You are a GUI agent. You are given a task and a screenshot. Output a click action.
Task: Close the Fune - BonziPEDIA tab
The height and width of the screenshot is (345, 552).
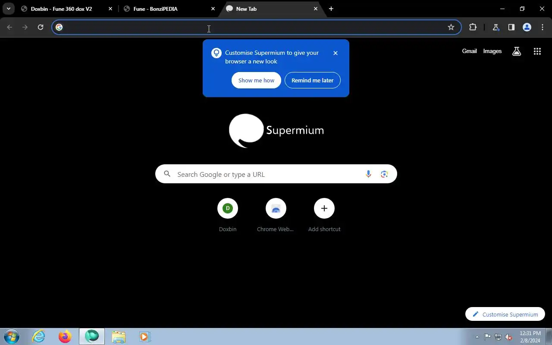213,9
